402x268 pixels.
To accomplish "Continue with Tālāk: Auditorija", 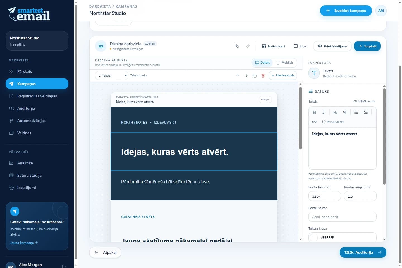I will coord(363,252).
